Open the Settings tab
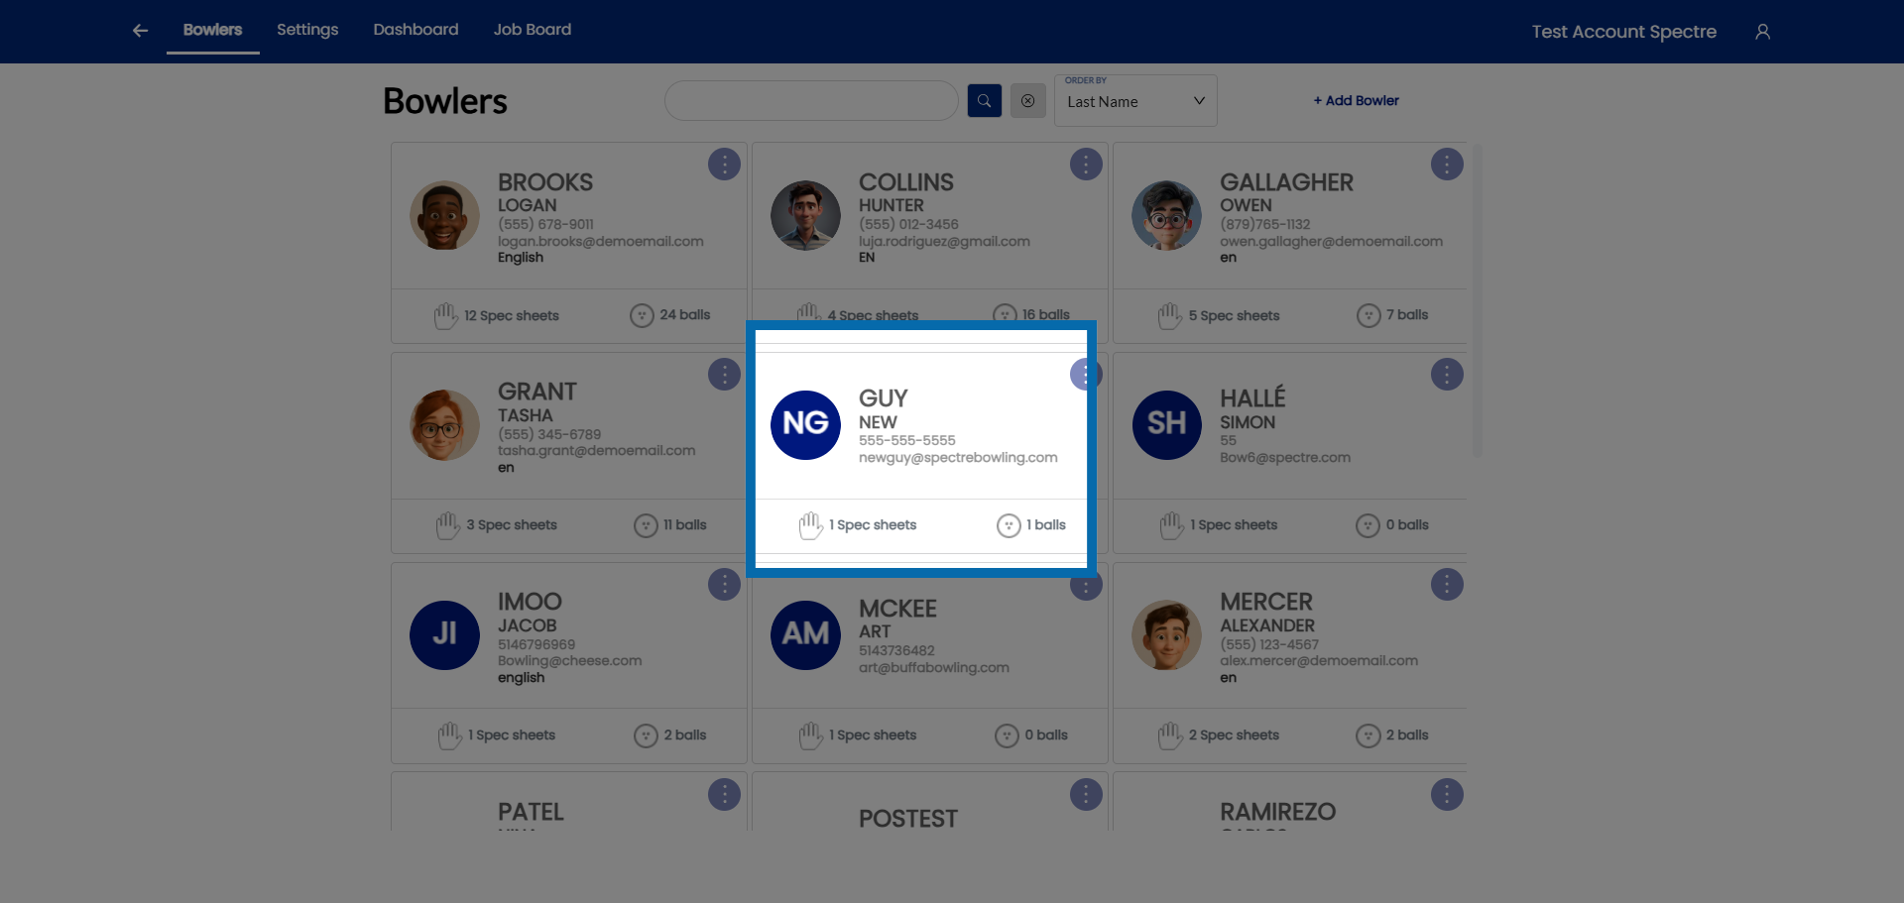Image resolution: width=1904 pixels, height=903 pixels. click(x=307, y=30)
